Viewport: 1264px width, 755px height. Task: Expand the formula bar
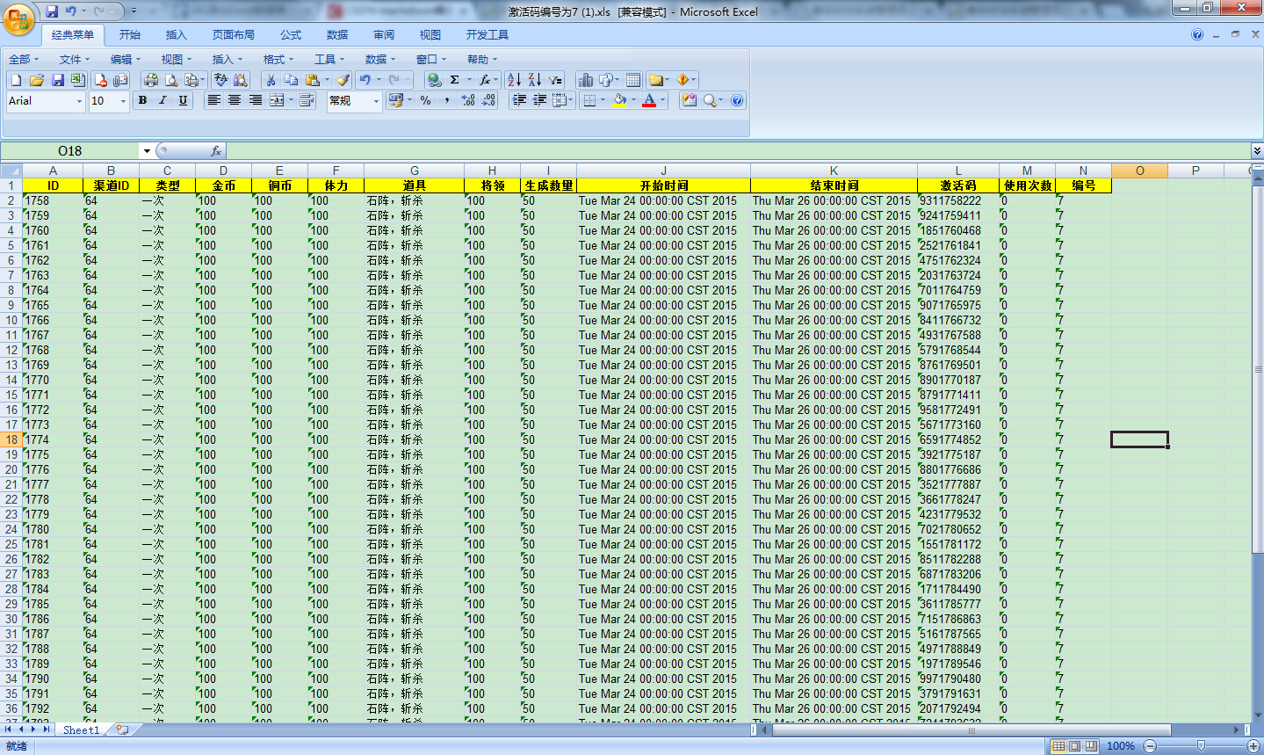click(x=1257, y=151)
